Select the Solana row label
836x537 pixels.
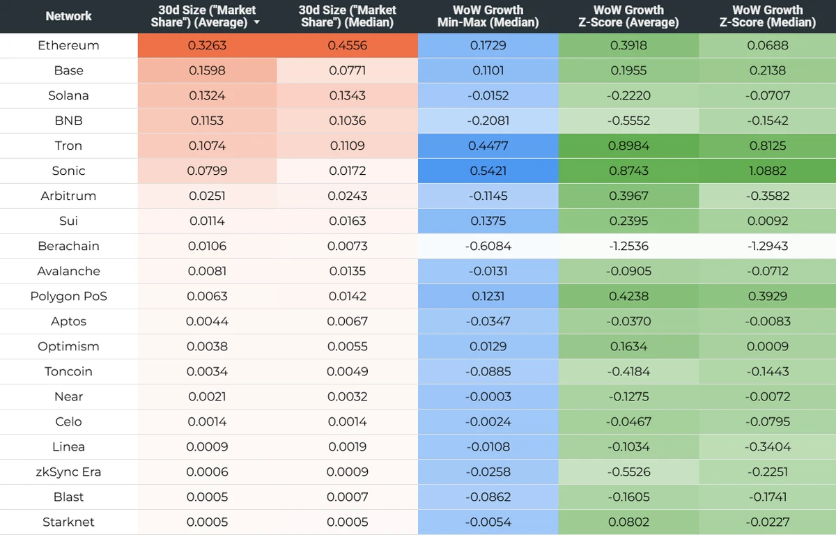click(68, 95)
